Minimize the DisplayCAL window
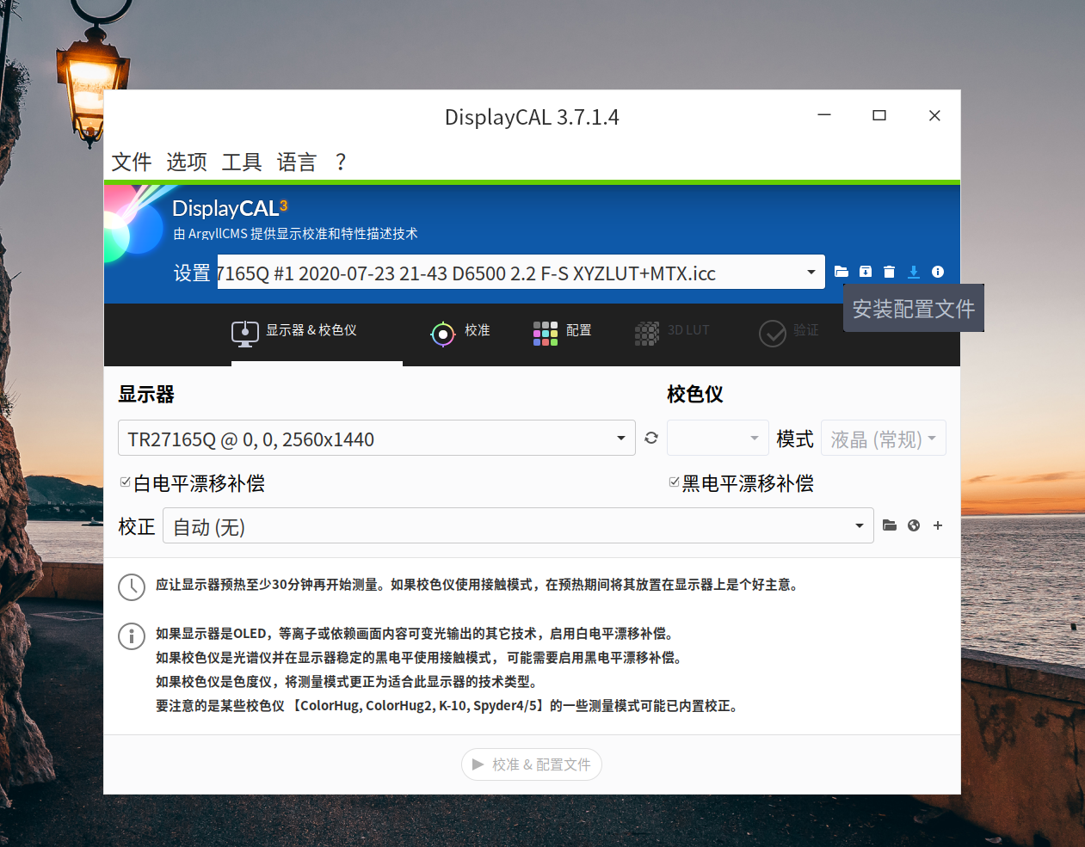The height and width of the screenshot is (847, 1085). tap(824, 115)
